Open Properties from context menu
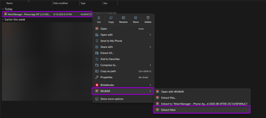The image size is (266, 118). 123,77
